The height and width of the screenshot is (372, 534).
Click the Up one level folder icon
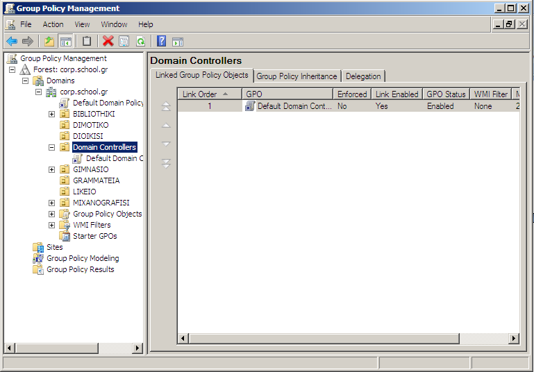[x=49, y=42]
